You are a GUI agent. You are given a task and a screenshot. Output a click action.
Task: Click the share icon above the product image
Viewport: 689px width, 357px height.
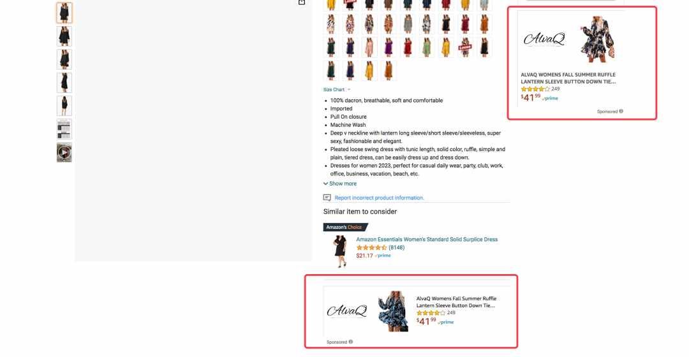[x=301, y=2]
